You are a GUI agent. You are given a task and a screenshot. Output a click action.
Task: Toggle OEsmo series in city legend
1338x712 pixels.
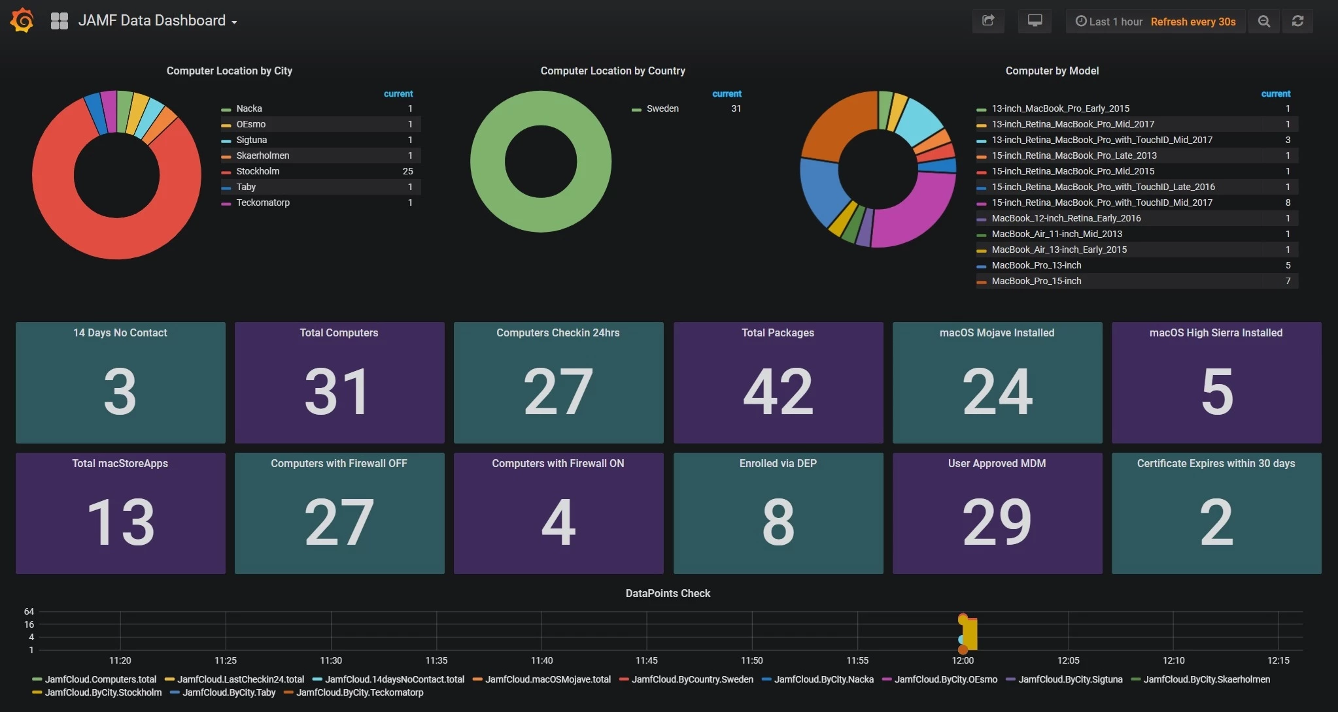click(251, 124)
